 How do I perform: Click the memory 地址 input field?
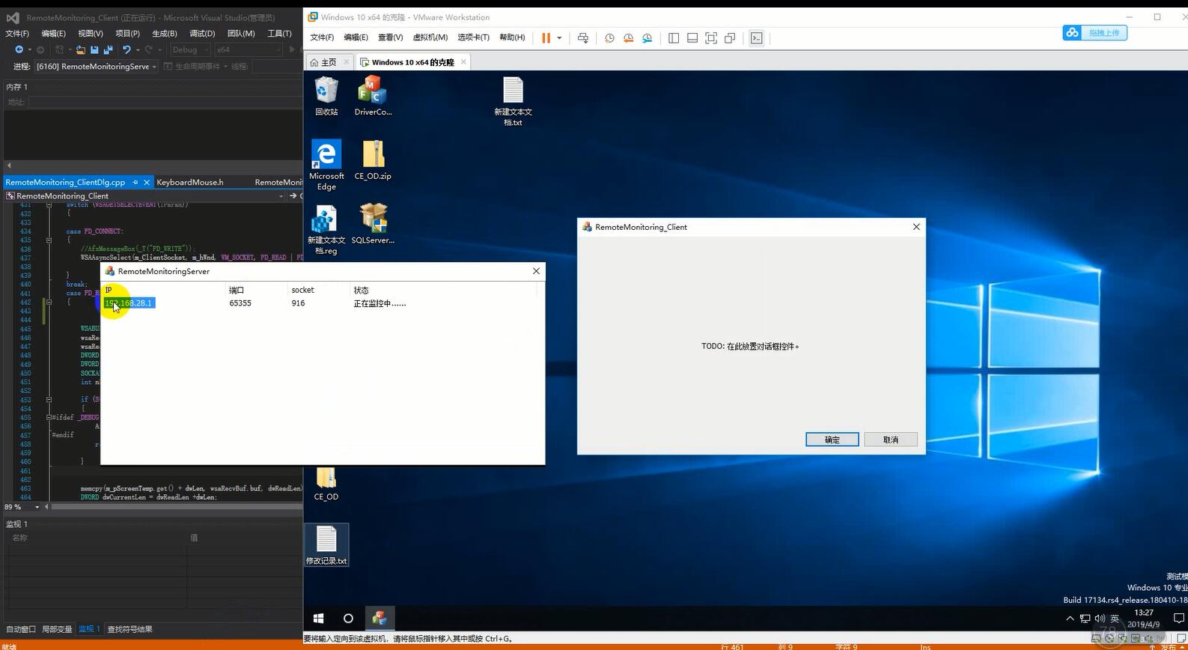tap(165, 102)
